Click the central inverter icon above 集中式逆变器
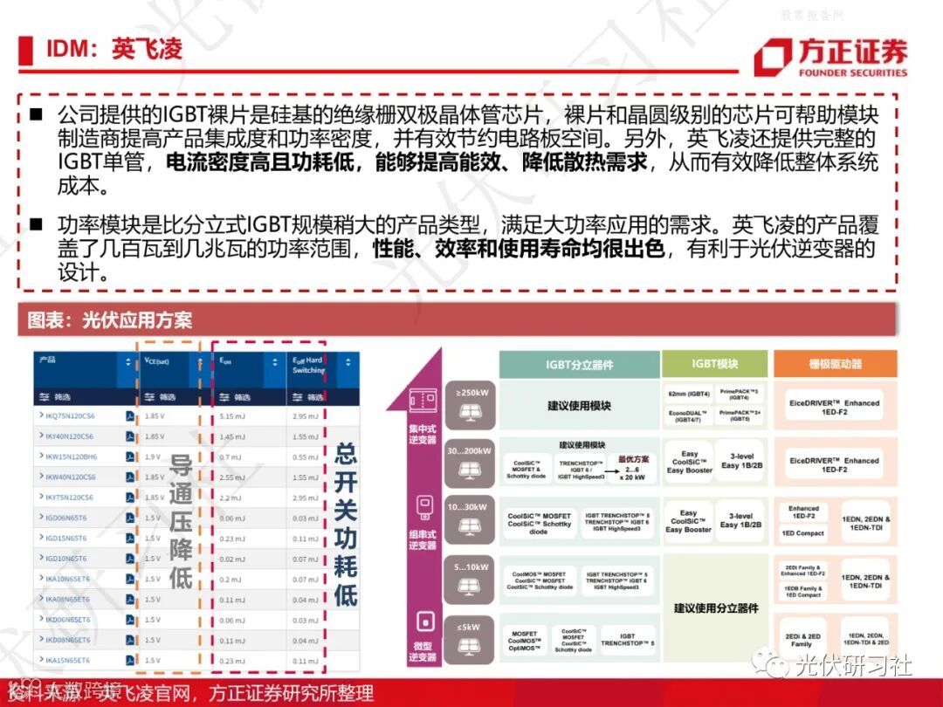Screen dimensions: 943x707 click(423, 402)
